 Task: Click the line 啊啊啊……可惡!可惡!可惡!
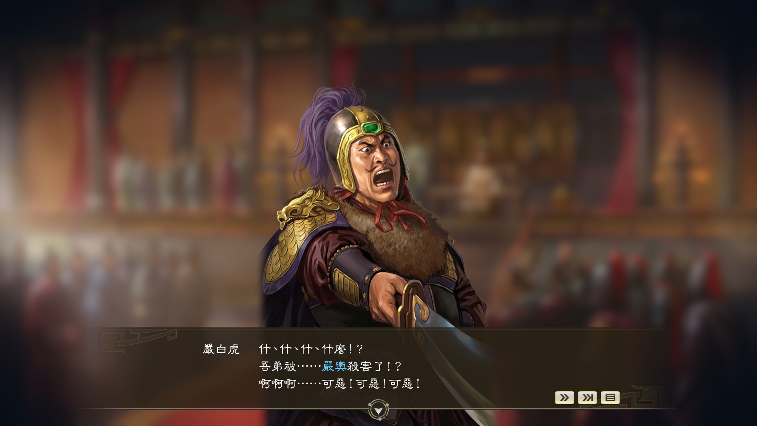340,383
